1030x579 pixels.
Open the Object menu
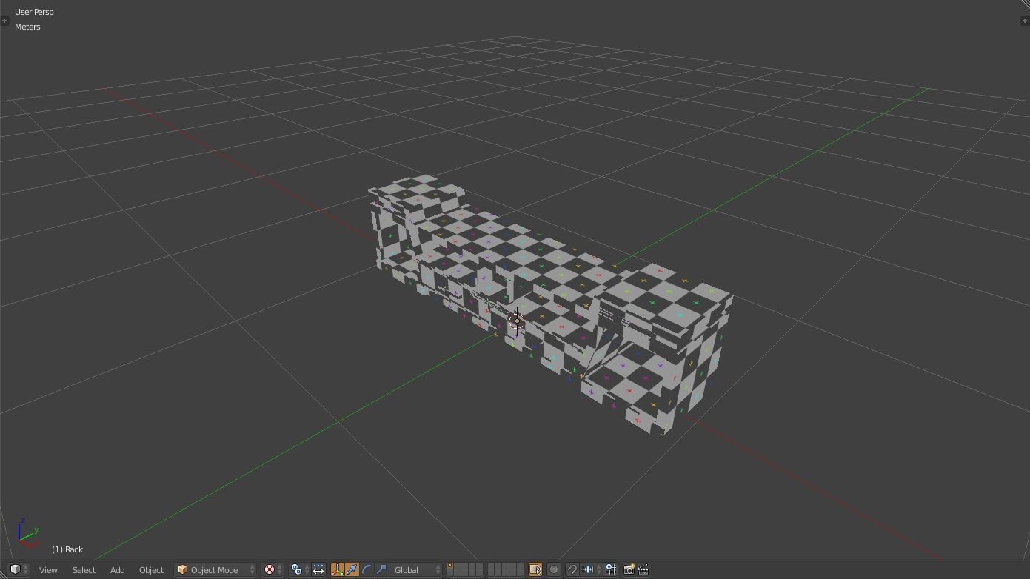tap(151, 570)
